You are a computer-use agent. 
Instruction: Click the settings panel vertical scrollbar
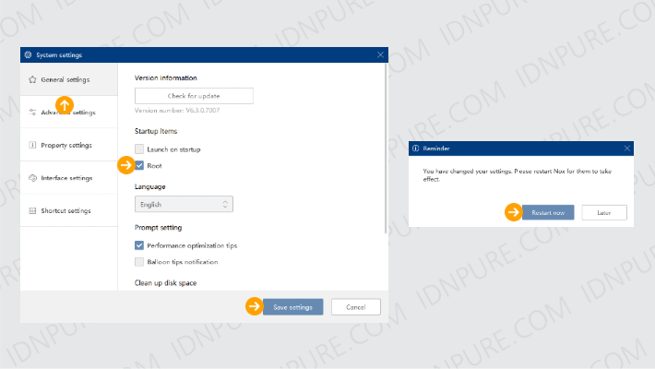click(386, 149)
